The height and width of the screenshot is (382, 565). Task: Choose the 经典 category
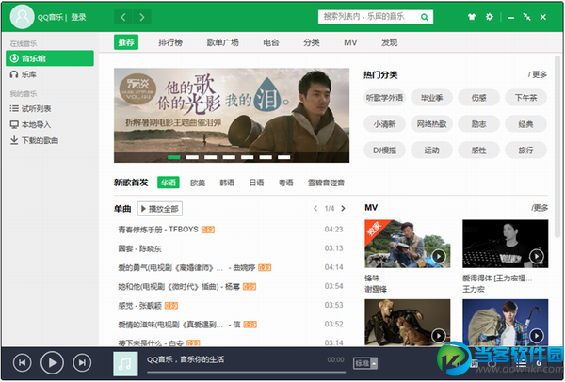tap(526, 124)
